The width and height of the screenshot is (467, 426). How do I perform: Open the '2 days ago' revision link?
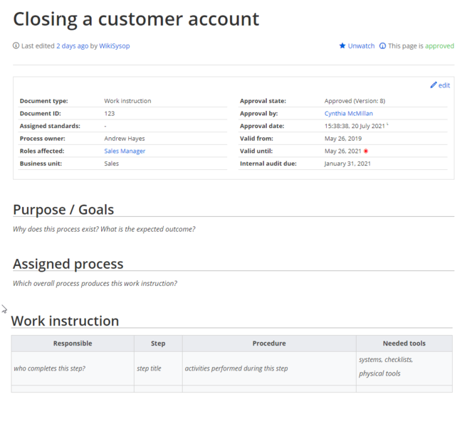tap(73, 46)
